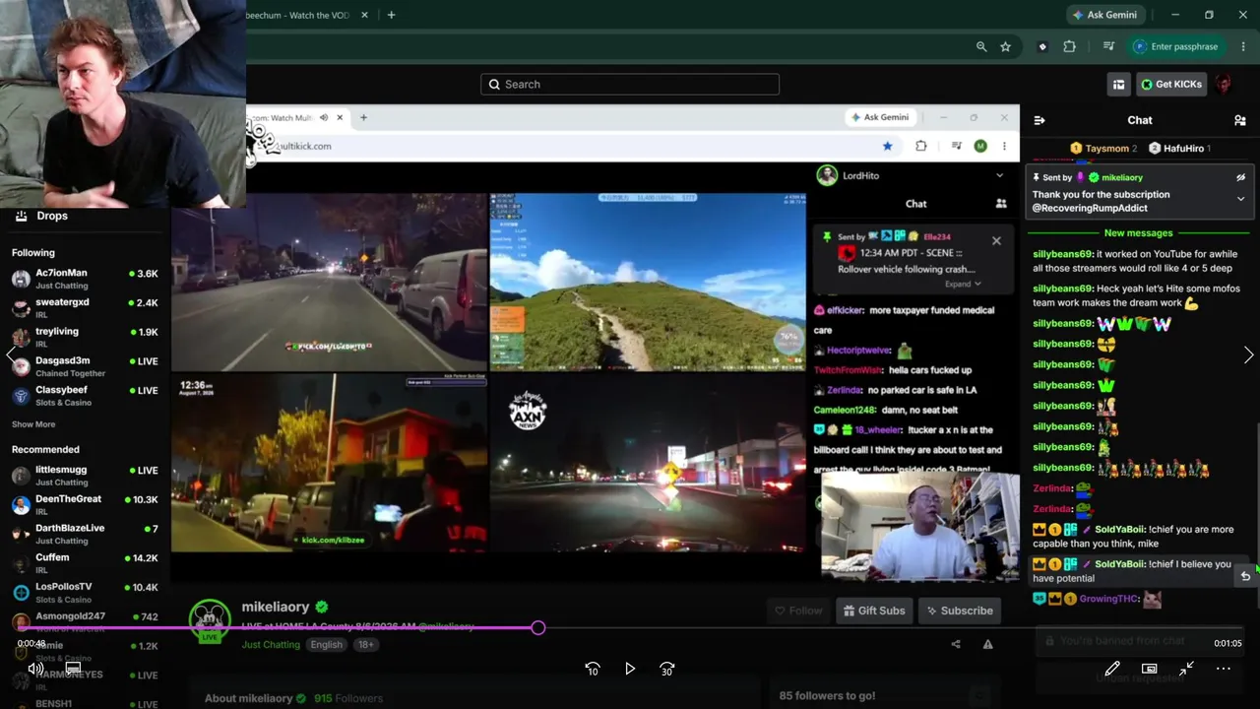Image resolution: width=1260 pixels, height=709 pixels.
Task: Click Chrome's Ask Gemini button in outer window
Action: point(1104,15)
